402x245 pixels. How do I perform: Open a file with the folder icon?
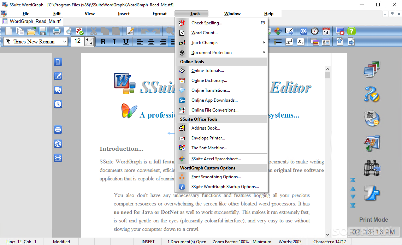31,31
